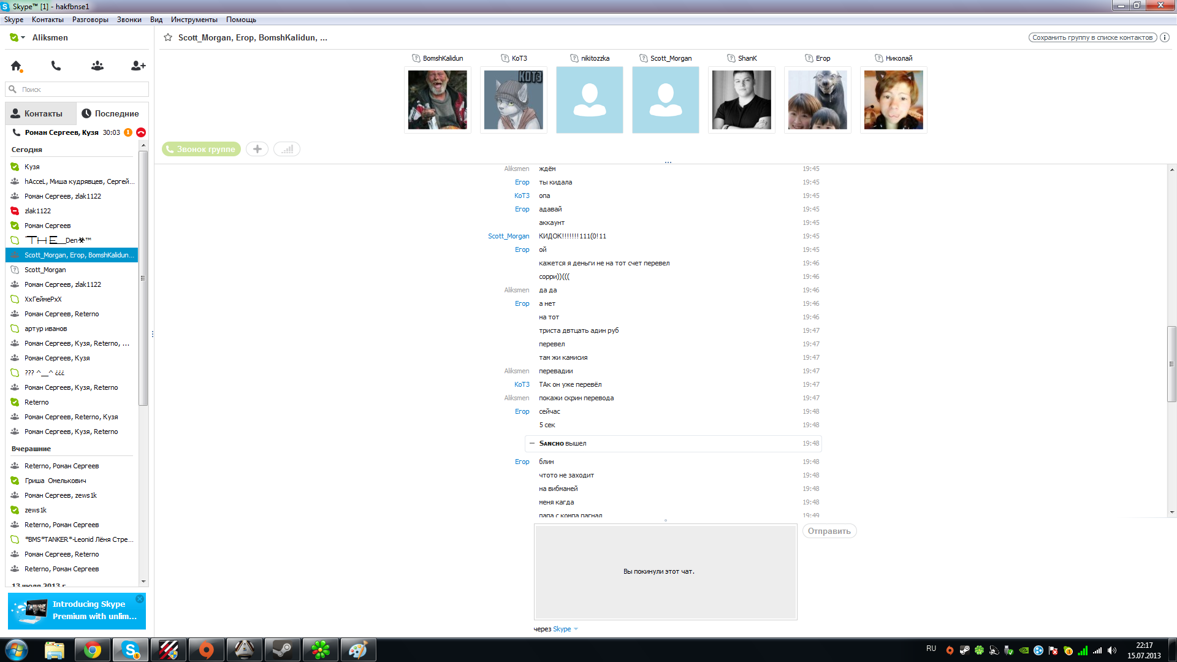The height and width of the screenshot is (662, 1177).
Task: Open the Инструменты menu
Action: coord(194,20)
